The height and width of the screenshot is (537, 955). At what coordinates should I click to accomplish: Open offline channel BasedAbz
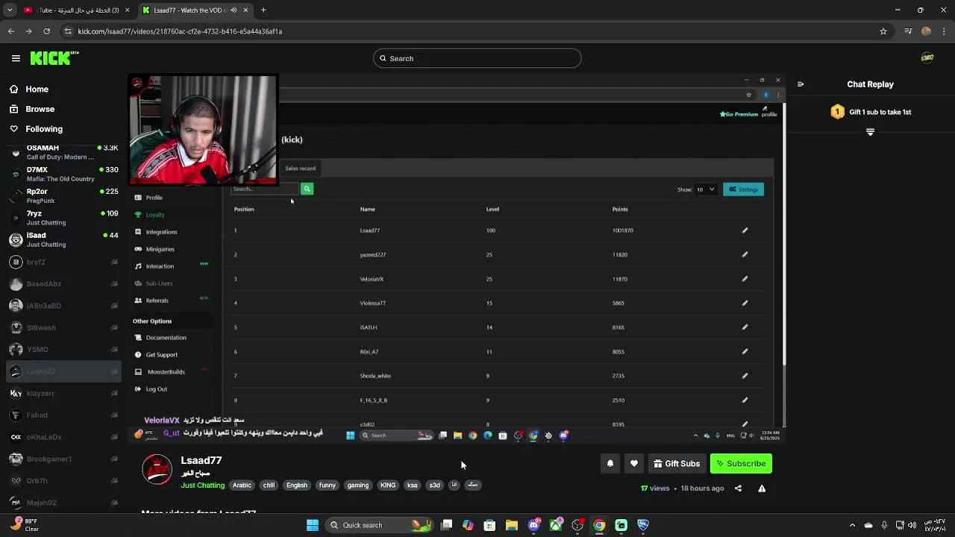coord(63,284)
